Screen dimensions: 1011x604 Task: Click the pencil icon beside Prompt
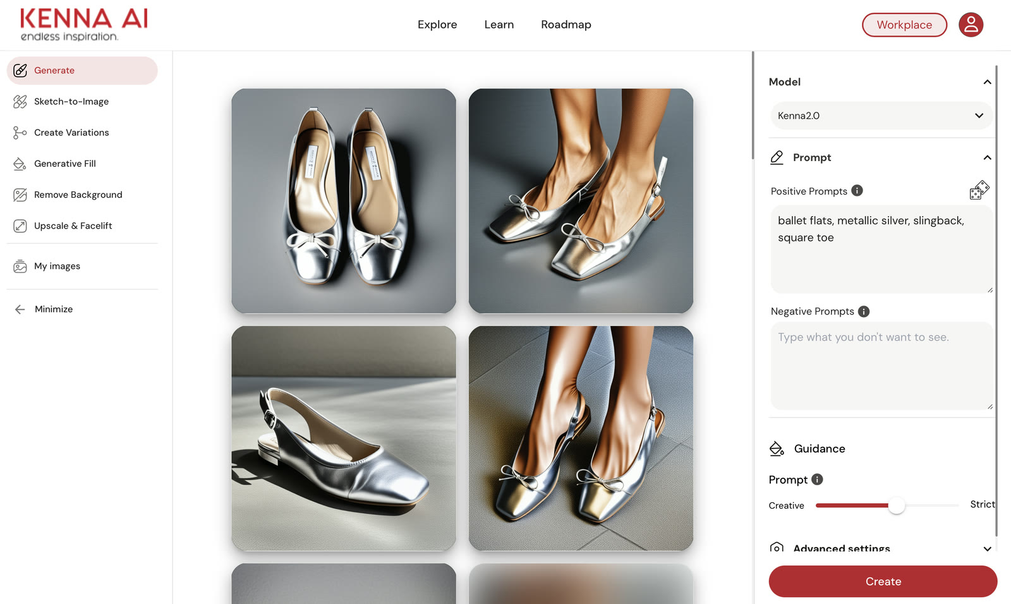point(777,157)
